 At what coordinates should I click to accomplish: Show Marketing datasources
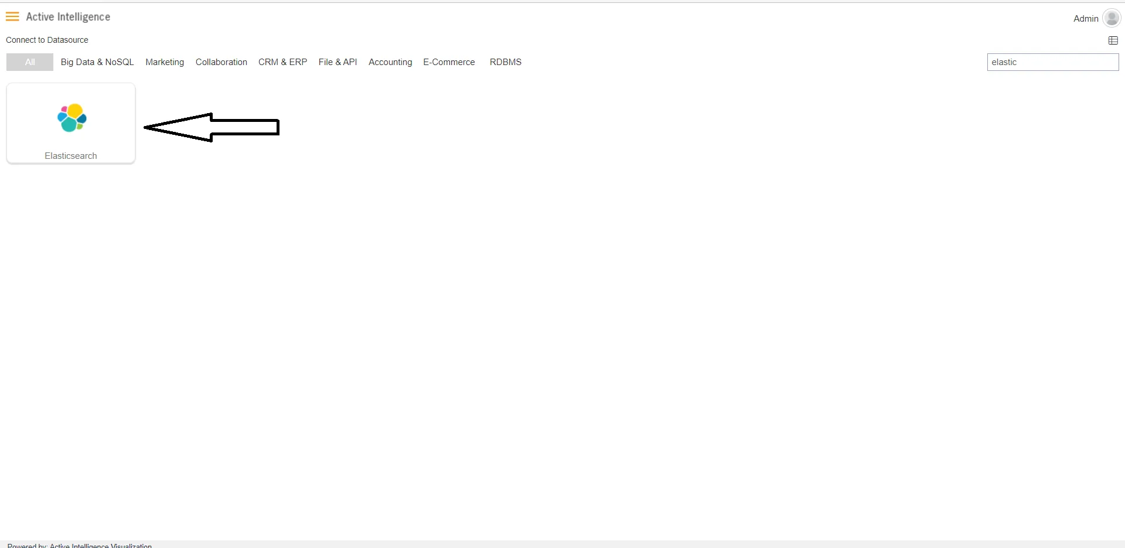[x=165, y=62]
